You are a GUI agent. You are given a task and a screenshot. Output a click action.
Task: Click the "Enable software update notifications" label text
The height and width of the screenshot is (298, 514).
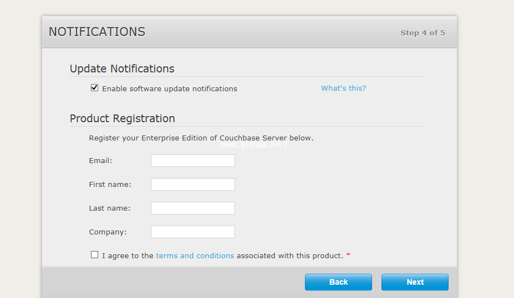(x=169, y=88)
